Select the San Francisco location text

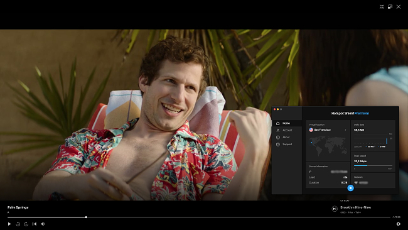tap(323, 129)
